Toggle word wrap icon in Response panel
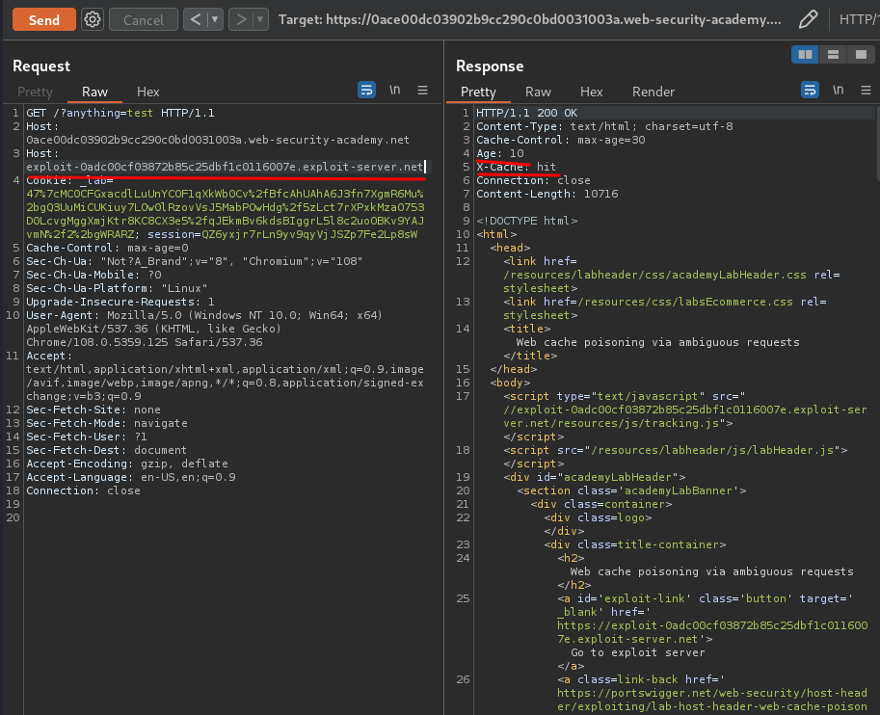 coord(810,90)
